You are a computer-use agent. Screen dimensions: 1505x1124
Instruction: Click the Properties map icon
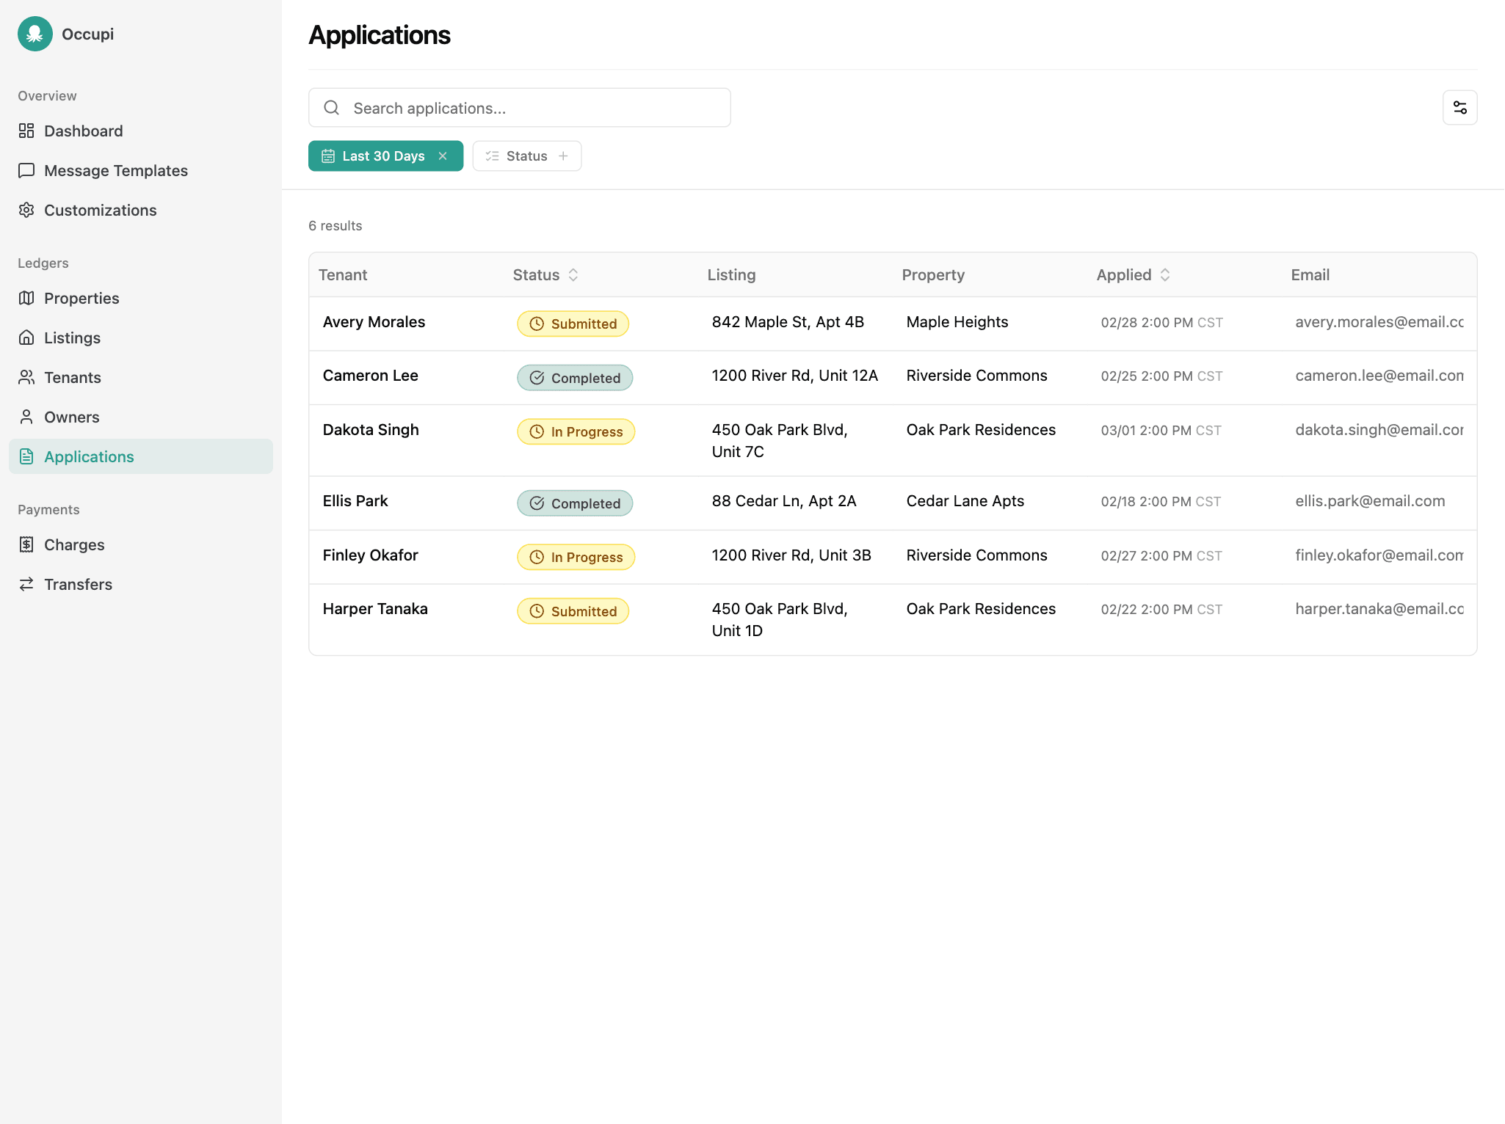[26, 298]
